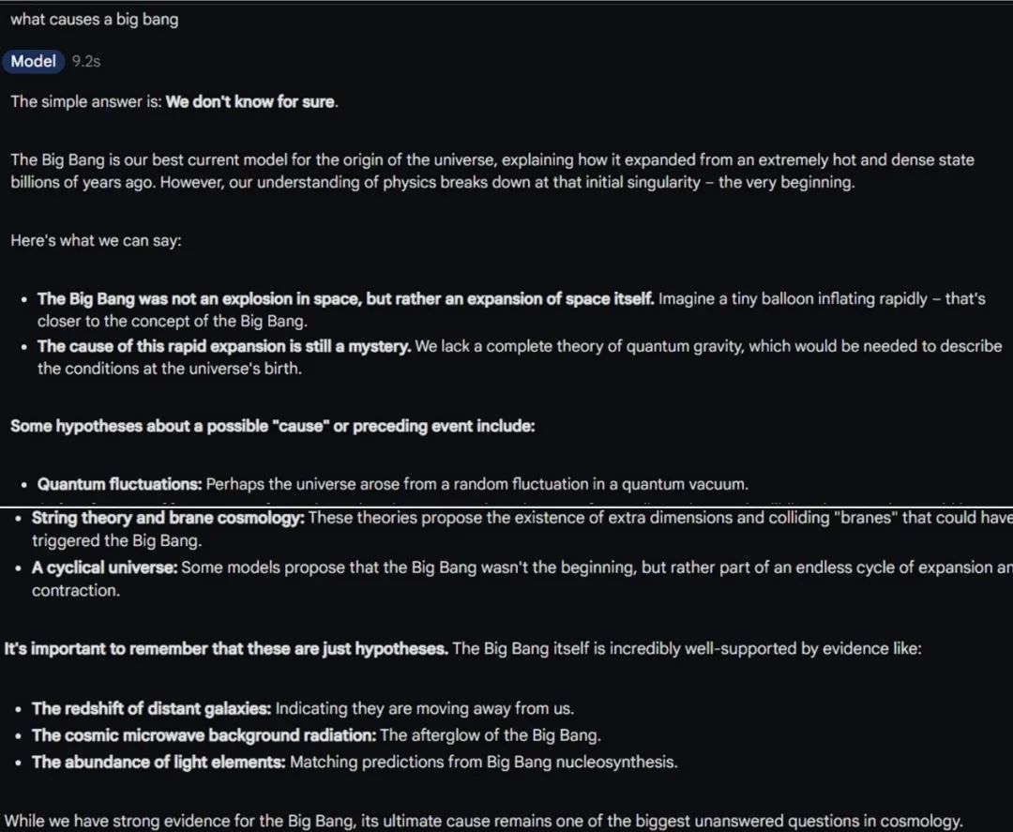Click "The abundance of light elements:" label
This screenshot has height=832, width=1013.
pyautogui.click(x=159, y=762)
